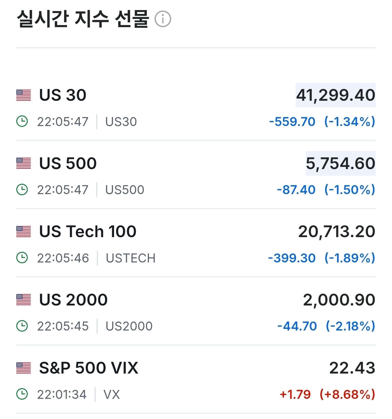This screenshot has height=419, width=392.
Task: Open the S&P 500 VIX link
Action: 89,368
